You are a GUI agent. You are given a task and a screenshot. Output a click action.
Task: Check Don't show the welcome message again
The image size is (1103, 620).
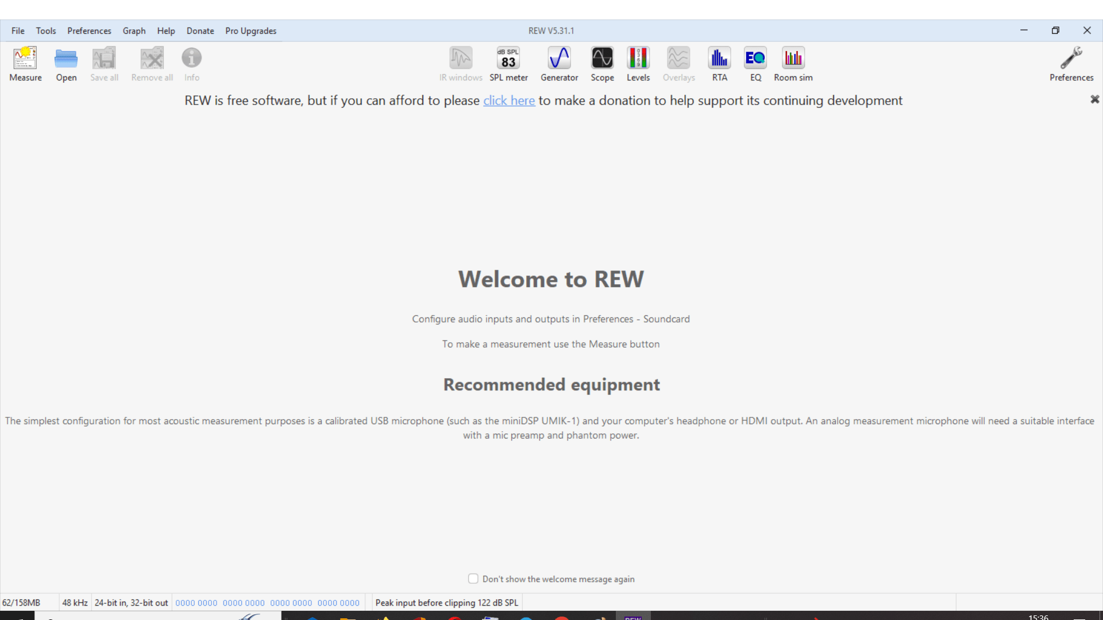tap(473, 579)
